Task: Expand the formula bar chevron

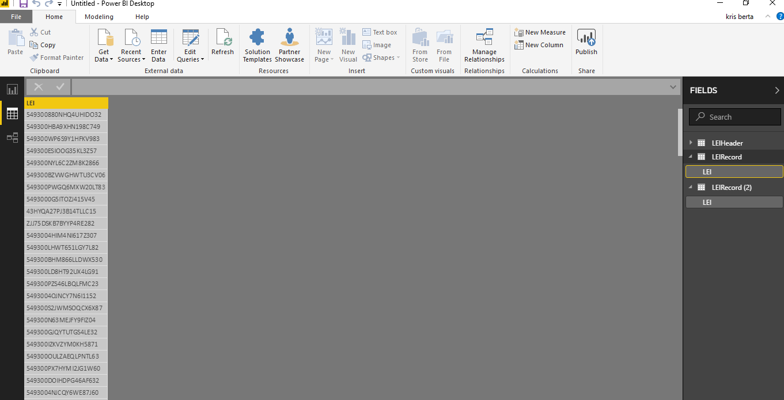Action: (x=673, y=87)
